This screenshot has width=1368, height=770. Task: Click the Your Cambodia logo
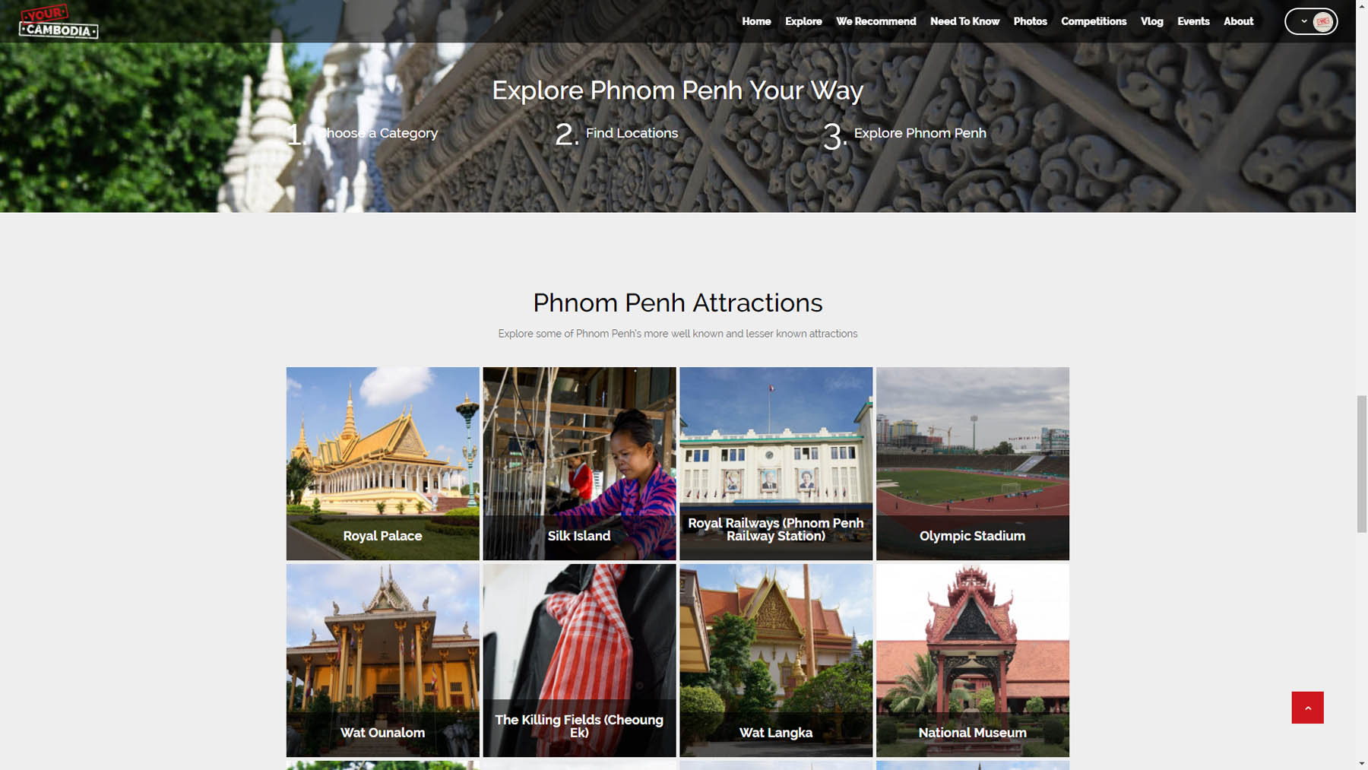point(59,21)
